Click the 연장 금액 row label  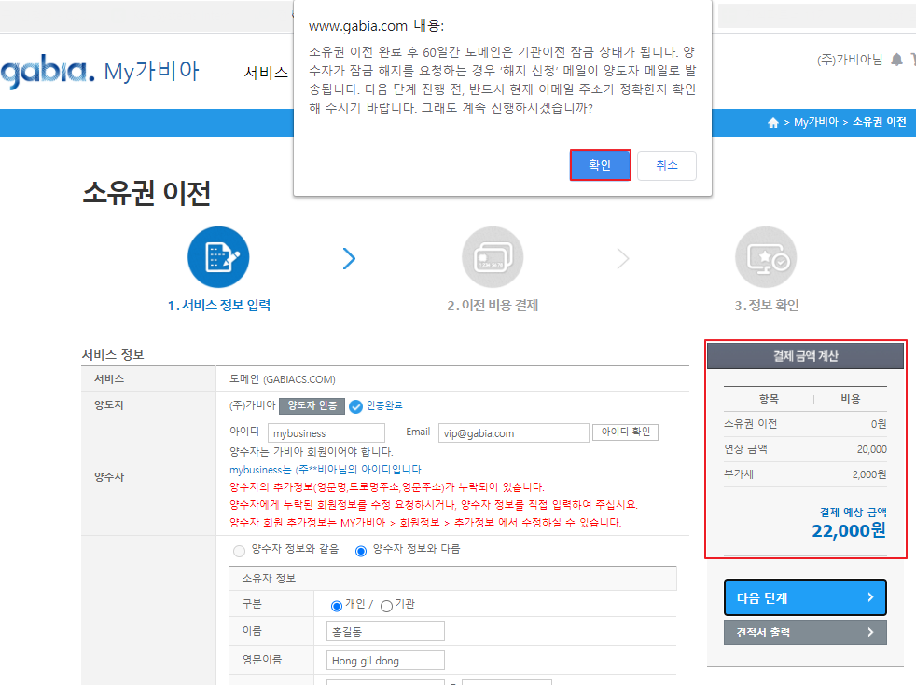pyautogui.click(x=745, y=448)
